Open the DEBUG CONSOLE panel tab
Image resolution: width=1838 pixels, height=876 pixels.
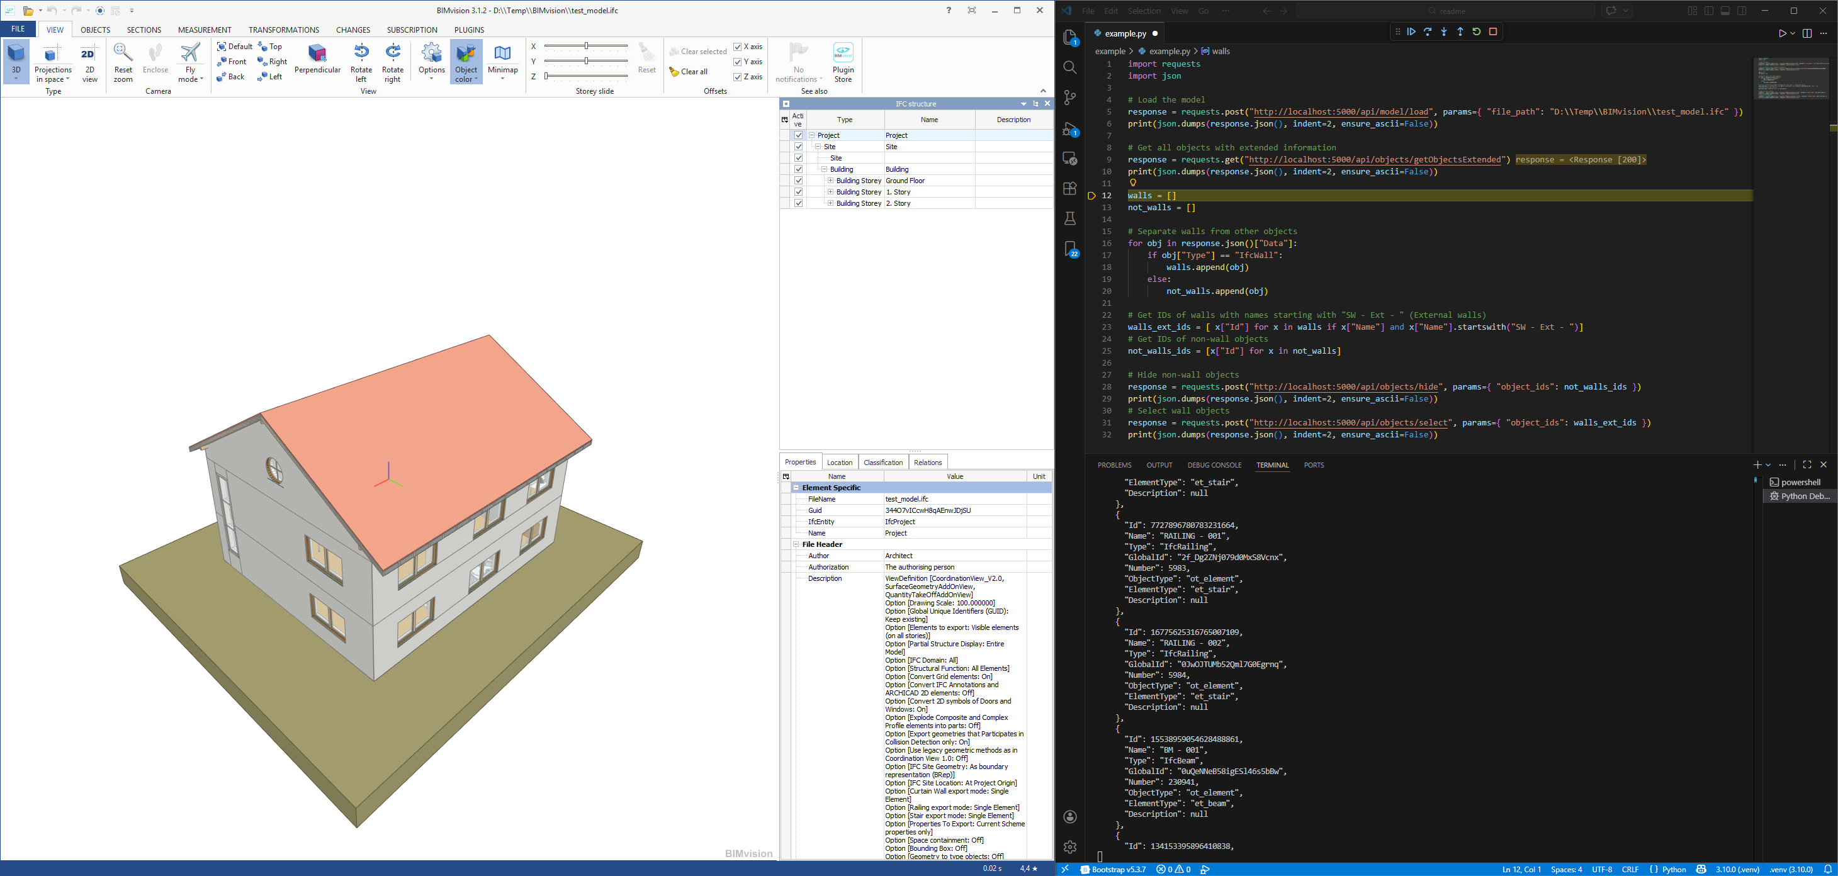pyautogui.click(x=1214, y=465)
